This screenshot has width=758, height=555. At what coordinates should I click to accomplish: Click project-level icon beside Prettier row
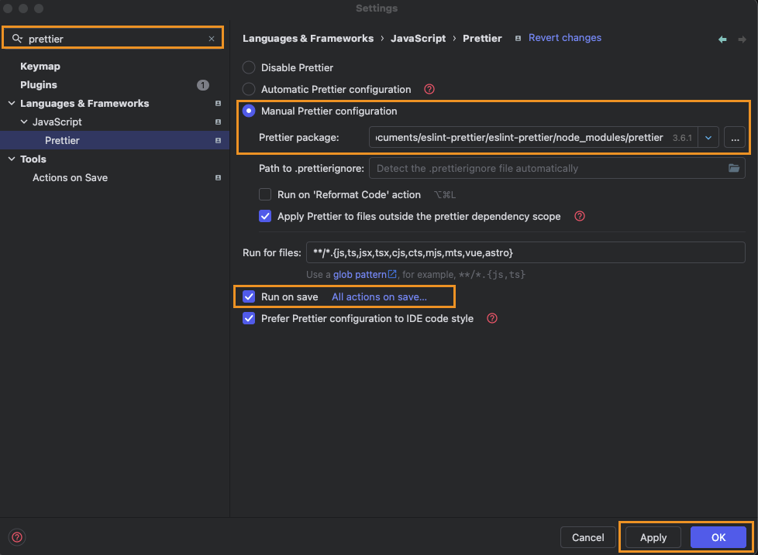tap(218, 140)
